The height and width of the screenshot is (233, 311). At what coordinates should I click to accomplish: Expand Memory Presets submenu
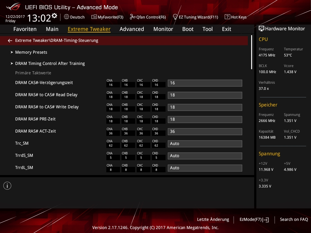pyautogui.click(x=31, y=52)
